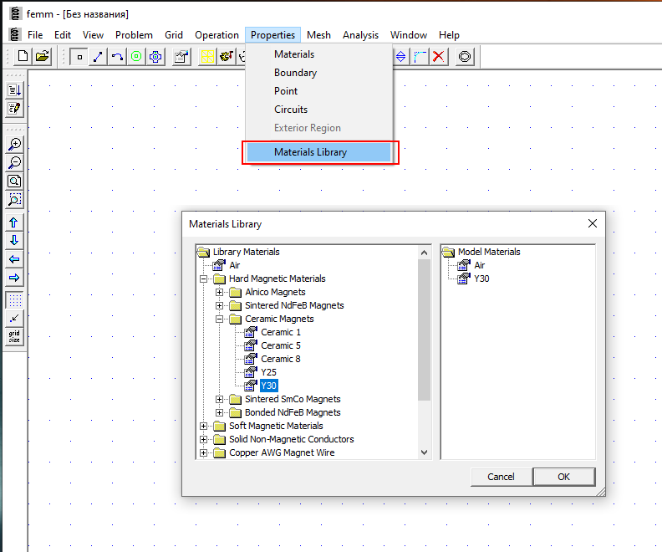Zoom in with the plus magnifier icon
The width and height of the screenshot is (662, 552).
[14, 144]
